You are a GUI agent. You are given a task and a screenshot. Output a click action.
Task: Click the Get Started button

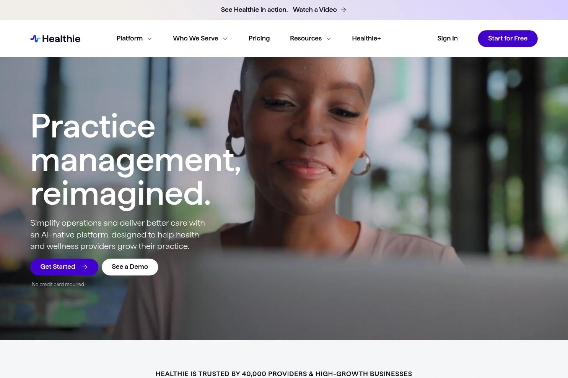[x=64, y=267]
